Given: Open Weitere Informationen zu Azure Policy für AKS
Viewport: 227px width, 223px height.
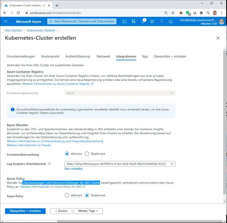Looking at the screenshot, I should 53,187.
